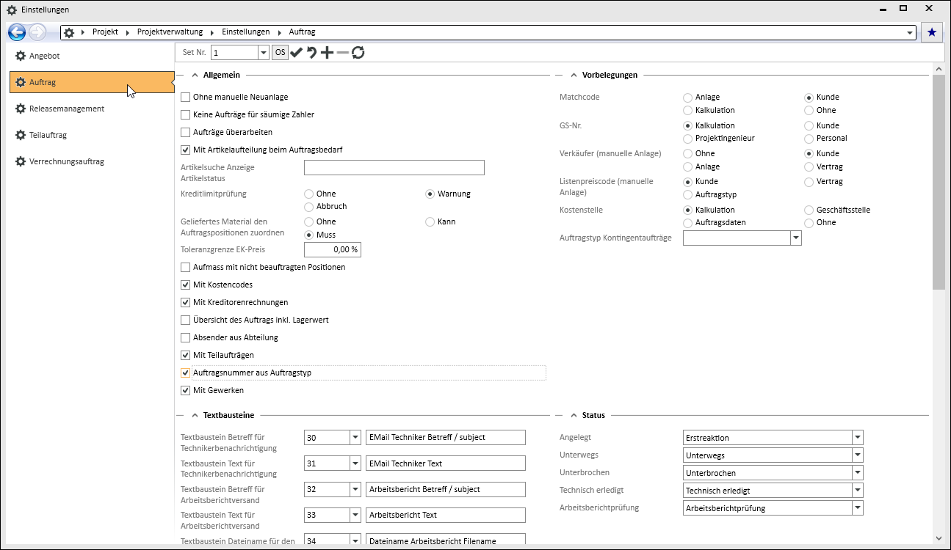Select Geschäftsstelle for Kostenstelle
Screen dimensions: 951x550
(809, 210)
